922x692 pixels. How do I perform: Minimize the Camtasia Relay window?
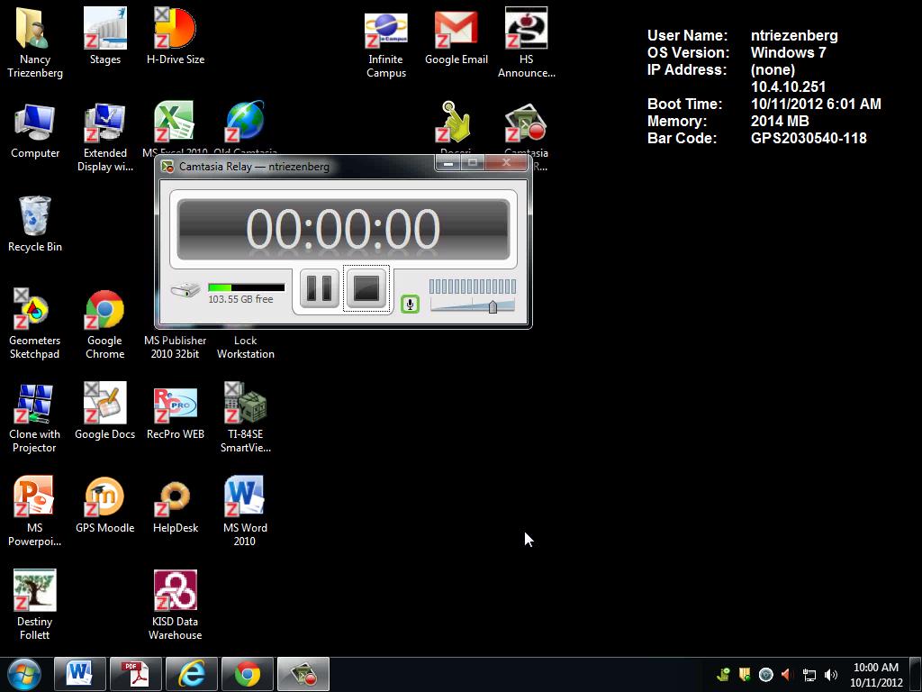[x=448, y=163]
